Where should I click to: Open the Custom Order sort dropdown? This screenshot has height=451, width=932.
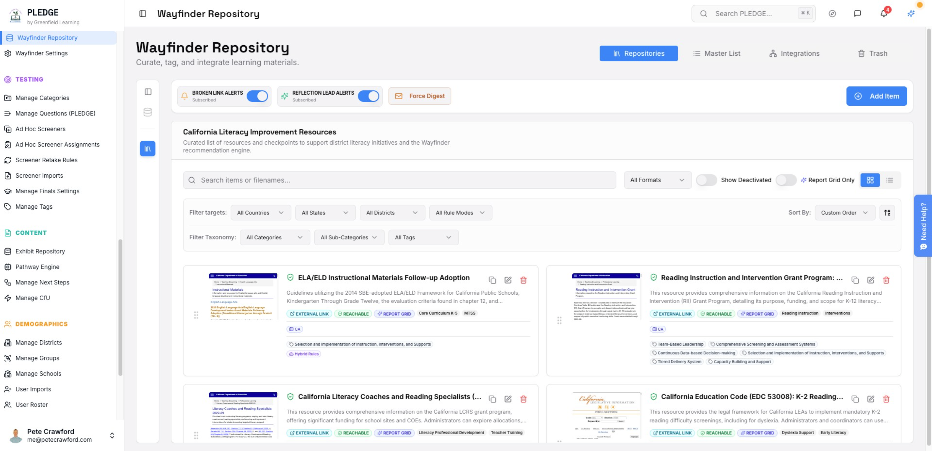(845, 213)
